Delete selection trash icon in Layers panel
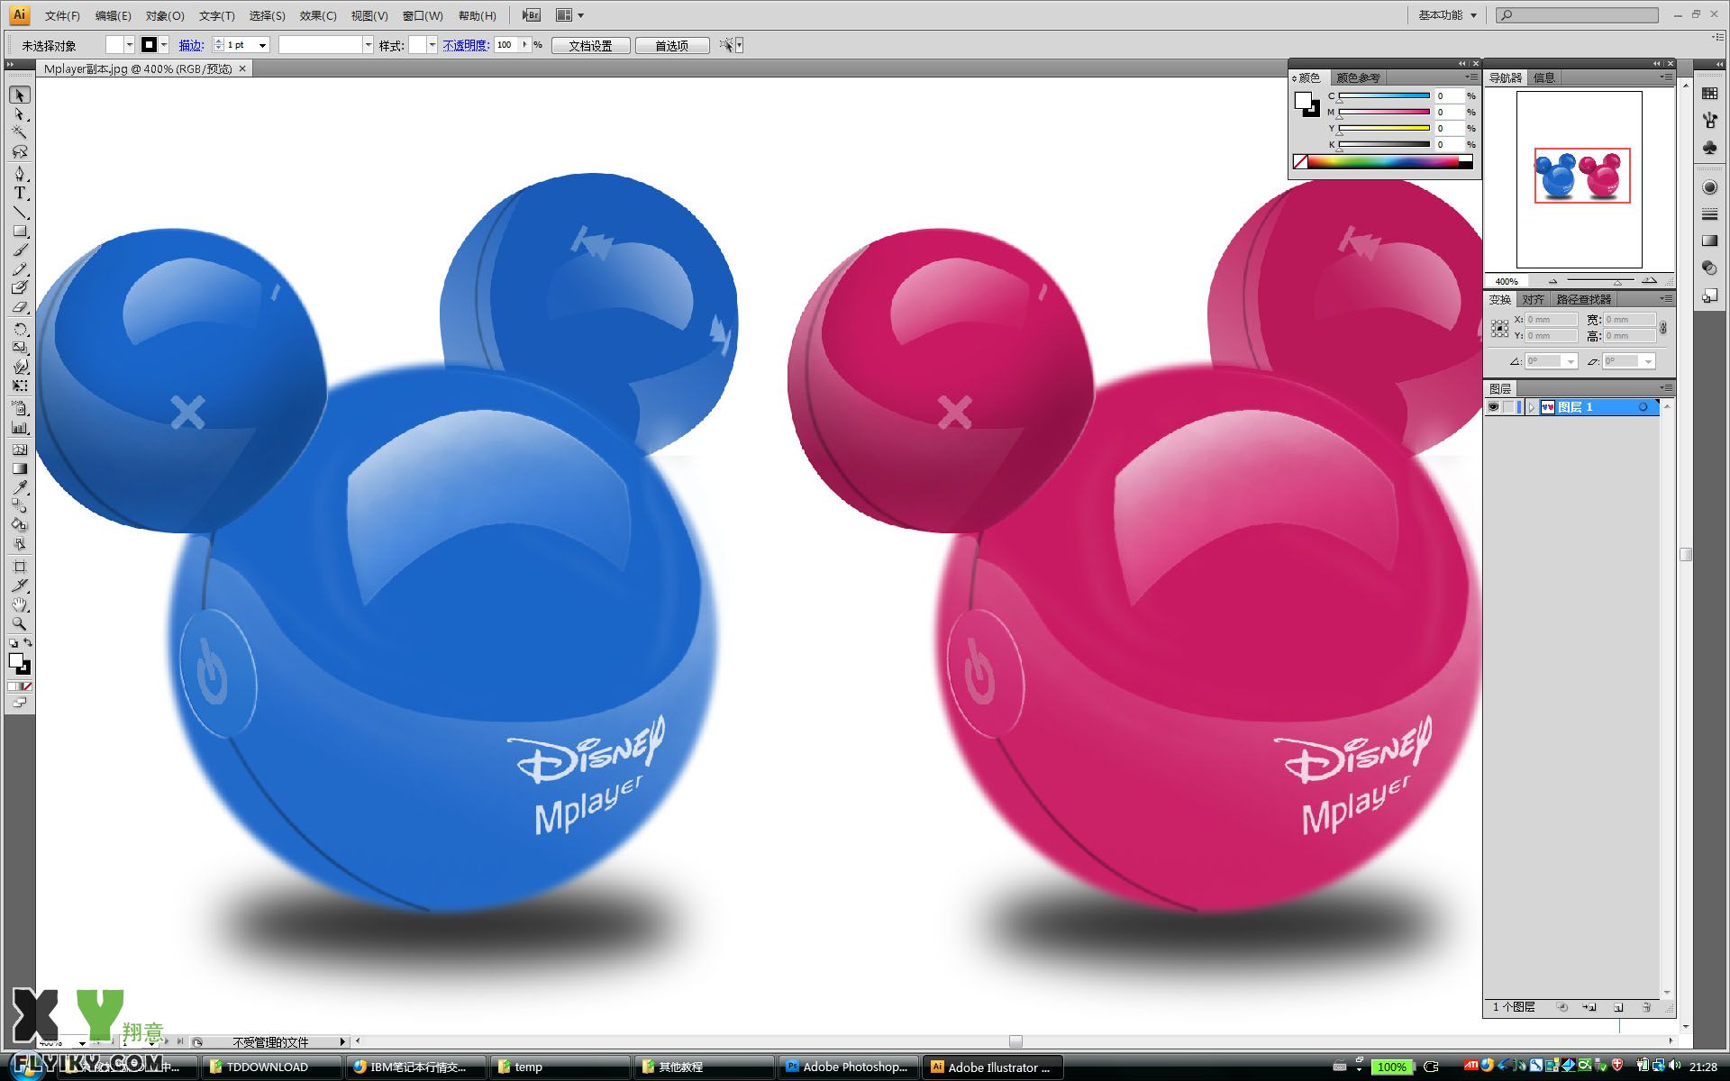The image size is (1730, 1081). (1646, 1007)
